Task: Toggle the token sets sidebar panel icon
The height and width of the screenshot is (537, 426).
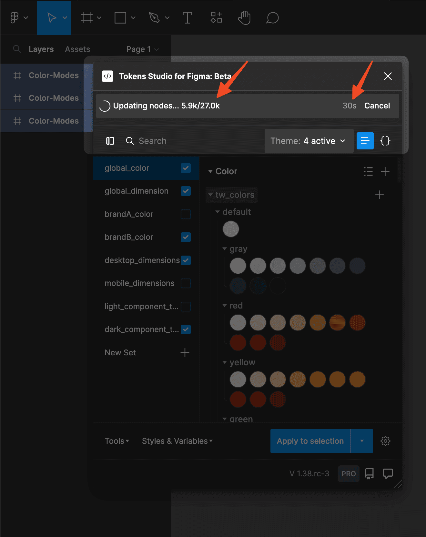Action: 110,141
